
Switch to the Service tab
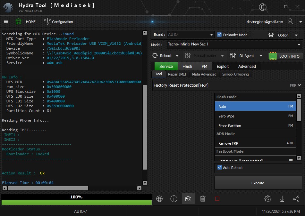coord(166,66)
